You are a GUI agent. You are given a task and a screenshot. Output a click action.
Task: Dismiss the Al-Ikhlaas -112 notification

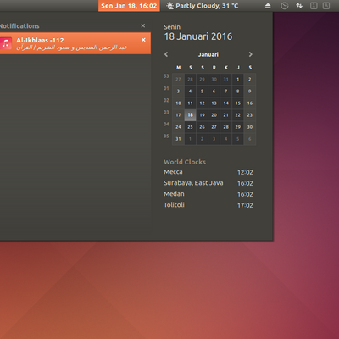click(x=143, y=40)
